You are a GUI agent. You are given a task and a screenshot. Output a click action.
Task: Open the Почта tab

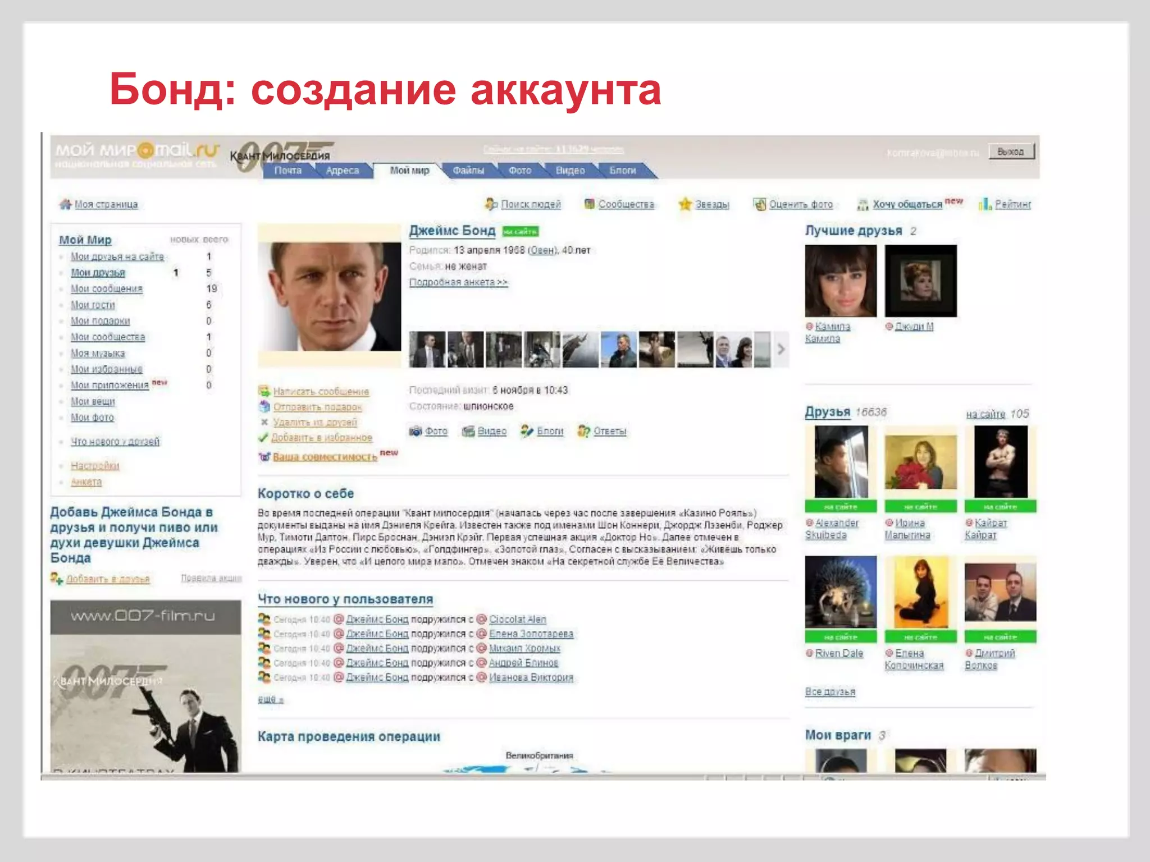288,170
